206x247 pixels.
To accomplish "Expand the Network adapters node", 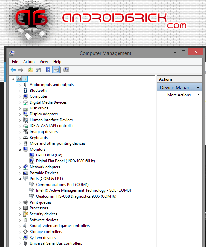I will pyautogui.click(x=20, y=167).
